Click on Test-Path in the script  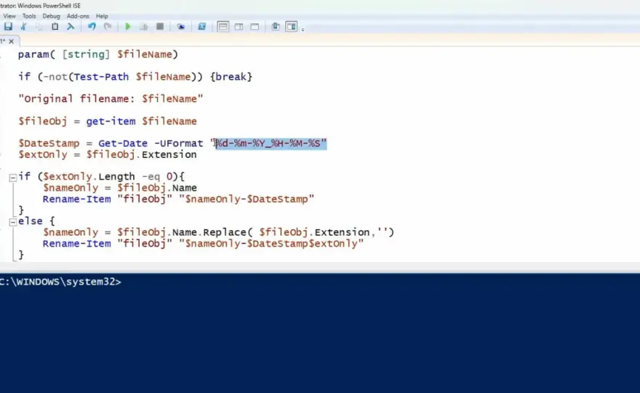point(101,77)
